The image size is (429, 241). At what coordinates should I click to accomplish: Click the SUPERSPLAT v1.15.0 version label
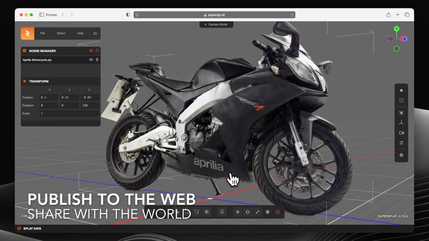(x=393, y=216)
